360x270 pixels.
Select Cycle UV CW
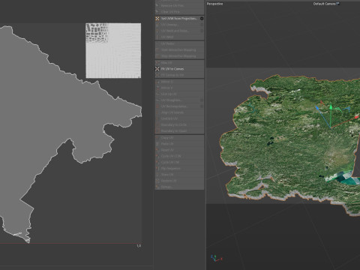(179, 162)
